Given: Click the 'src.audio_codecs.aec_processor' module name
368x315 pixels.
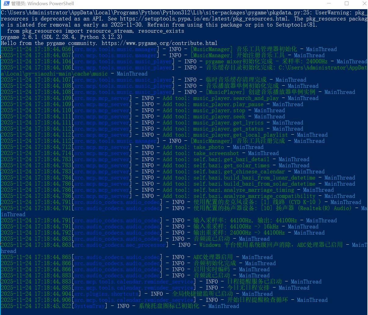Looking at the screenshot, I should (x=120, y=245).
